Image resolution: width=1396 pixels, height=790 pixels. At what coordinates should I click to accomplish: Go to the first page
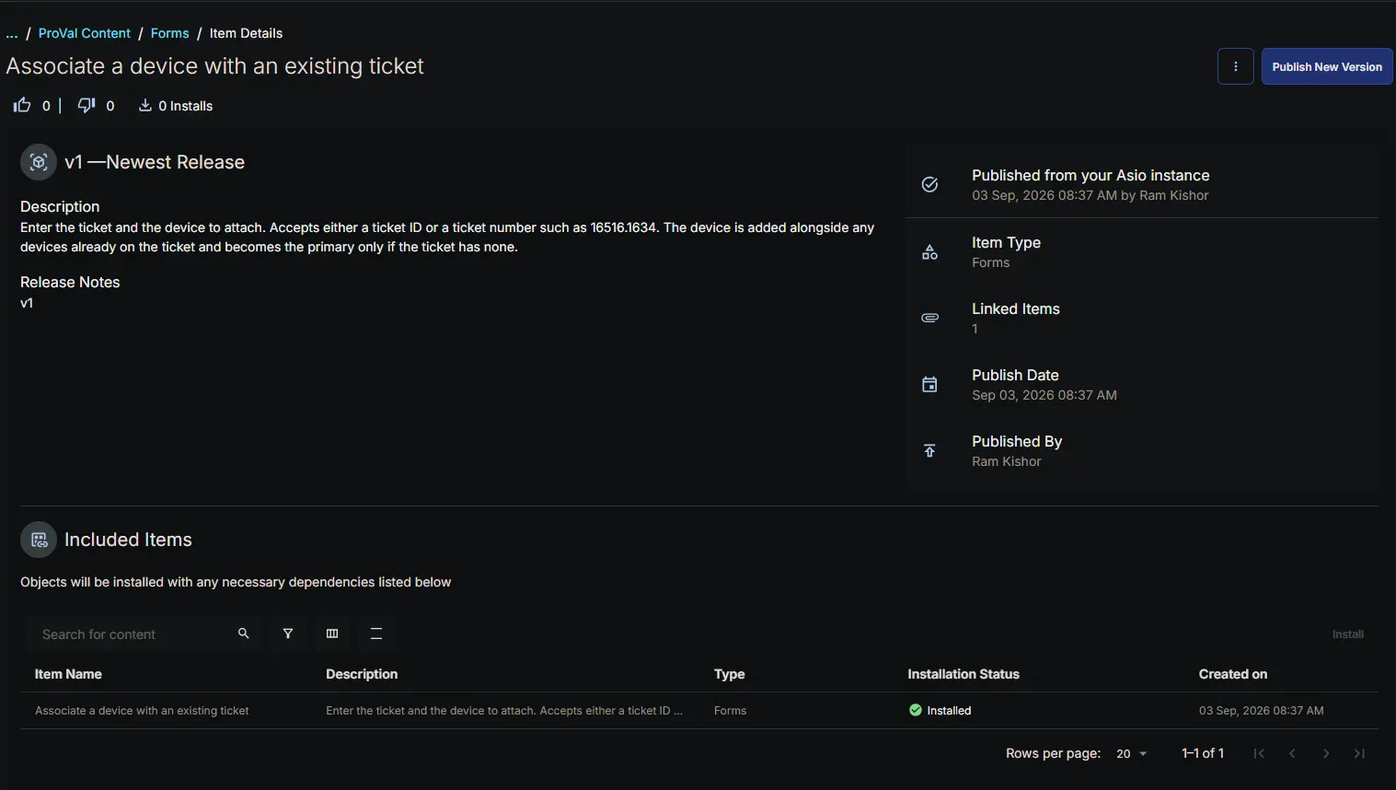1259,753
